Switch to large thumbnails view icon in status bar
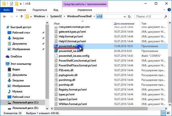This screenshot has width=172, height=116. click(168, 113)
